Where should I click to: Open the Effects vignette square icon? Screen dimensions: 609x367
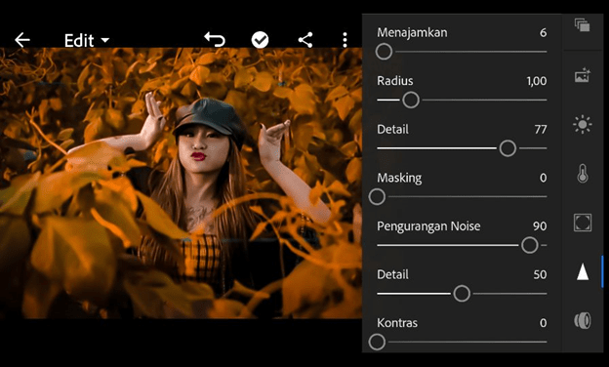click(583, 223)
